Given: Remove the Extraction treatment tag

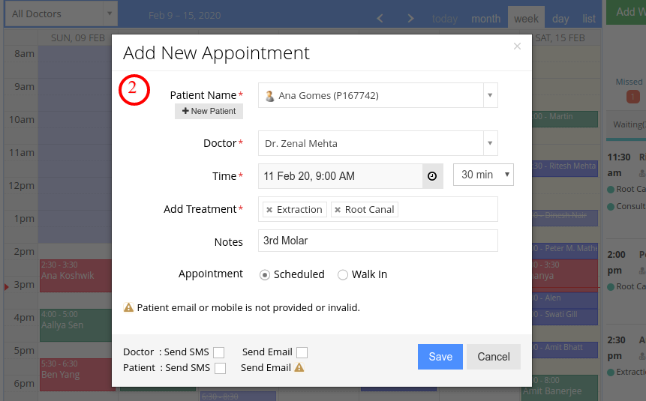Looking at the screenshot, I should coord(269,210).
